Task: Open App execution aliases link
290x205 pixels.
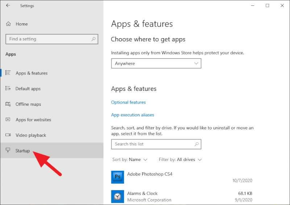Action: point(132,115)
